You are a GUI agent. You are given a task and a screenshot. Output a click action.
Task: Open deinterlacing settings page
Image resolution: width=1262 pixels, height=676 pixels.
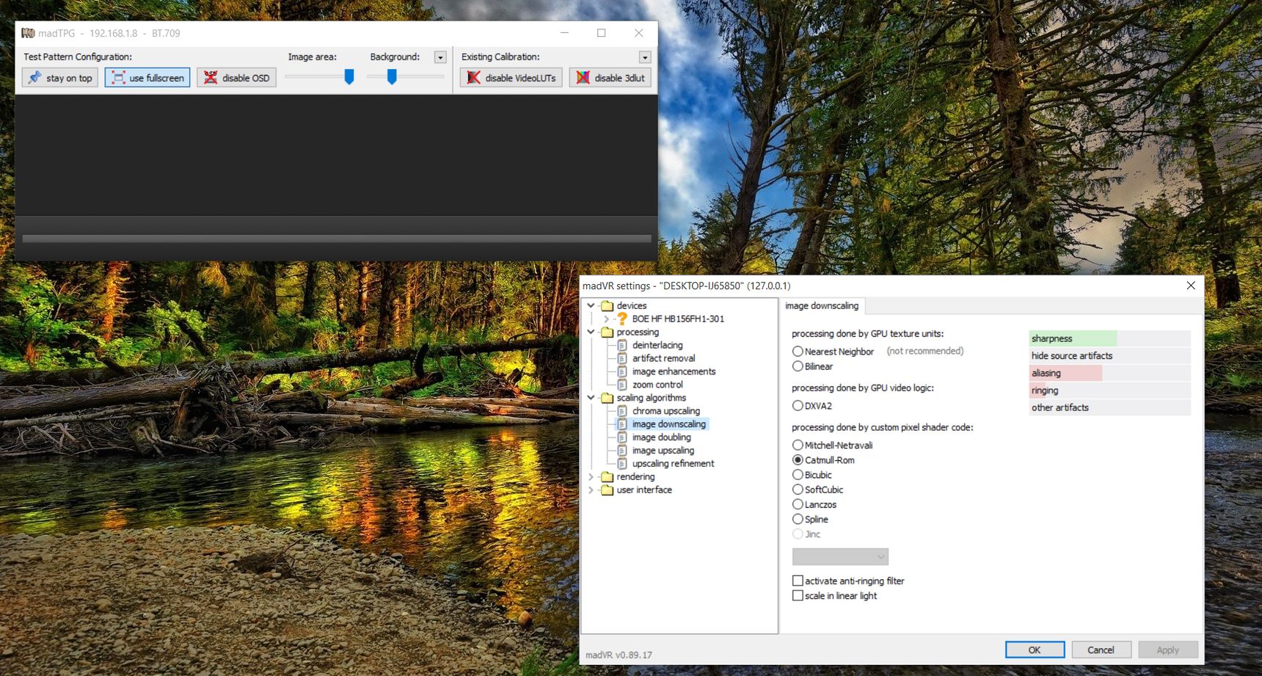657,345
